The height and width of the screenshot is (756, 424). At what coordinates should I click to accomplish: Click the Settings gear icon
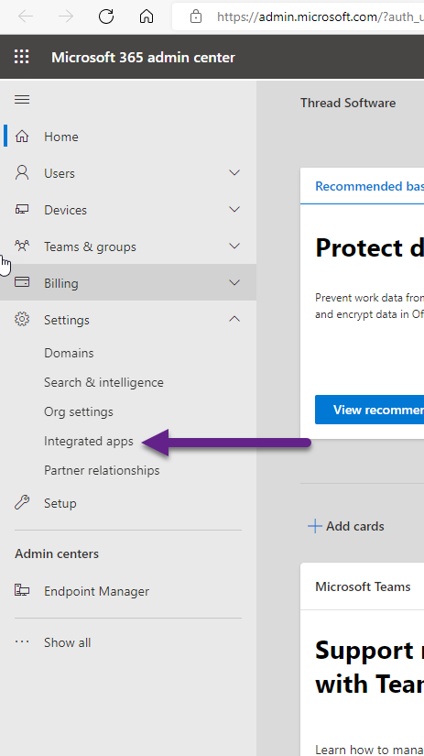tap(22, 319)
